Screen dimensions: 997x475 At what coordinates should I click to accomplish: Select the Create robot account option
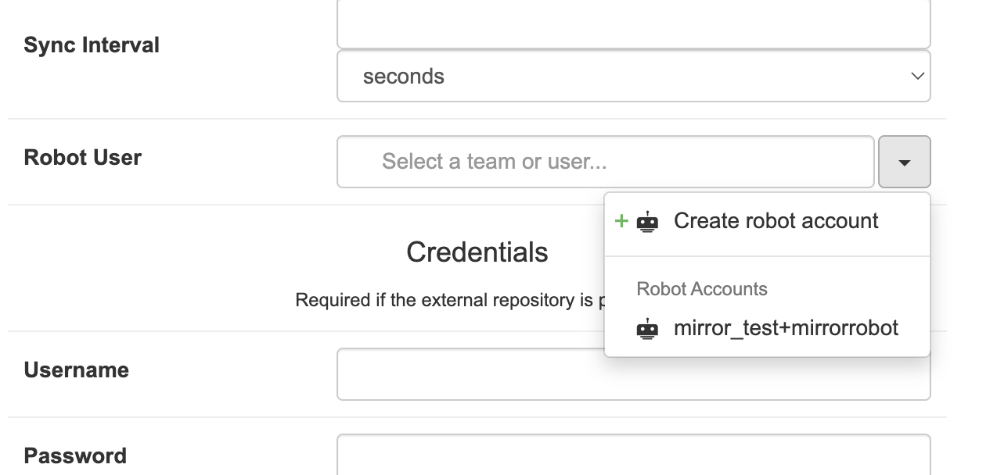(775, 221)
